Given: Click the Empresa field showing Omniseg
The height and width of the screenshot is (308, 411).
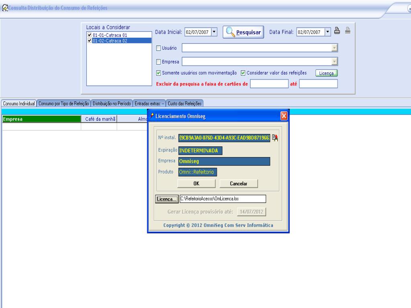Looking at the screenshot, I should 224,161.
